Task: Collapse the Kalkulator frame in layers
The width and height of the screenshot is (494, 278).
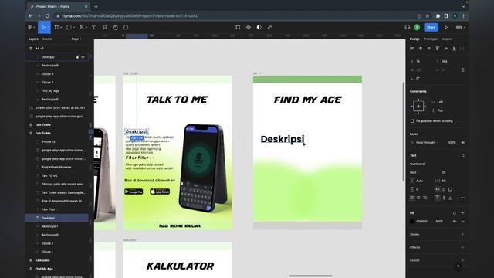Action: [x=31, y=260]
